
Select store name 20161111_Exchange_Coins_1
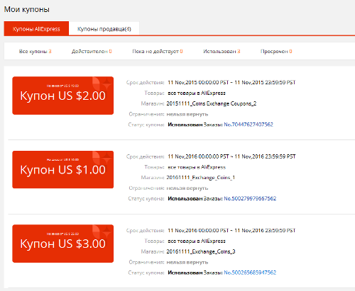click(x=201, y=178)
